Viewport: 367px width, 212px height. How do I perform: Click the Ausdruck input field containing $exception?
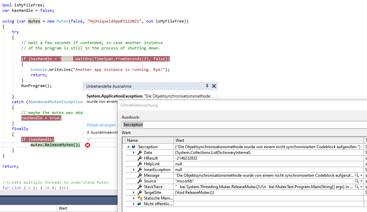coord(244,125)
